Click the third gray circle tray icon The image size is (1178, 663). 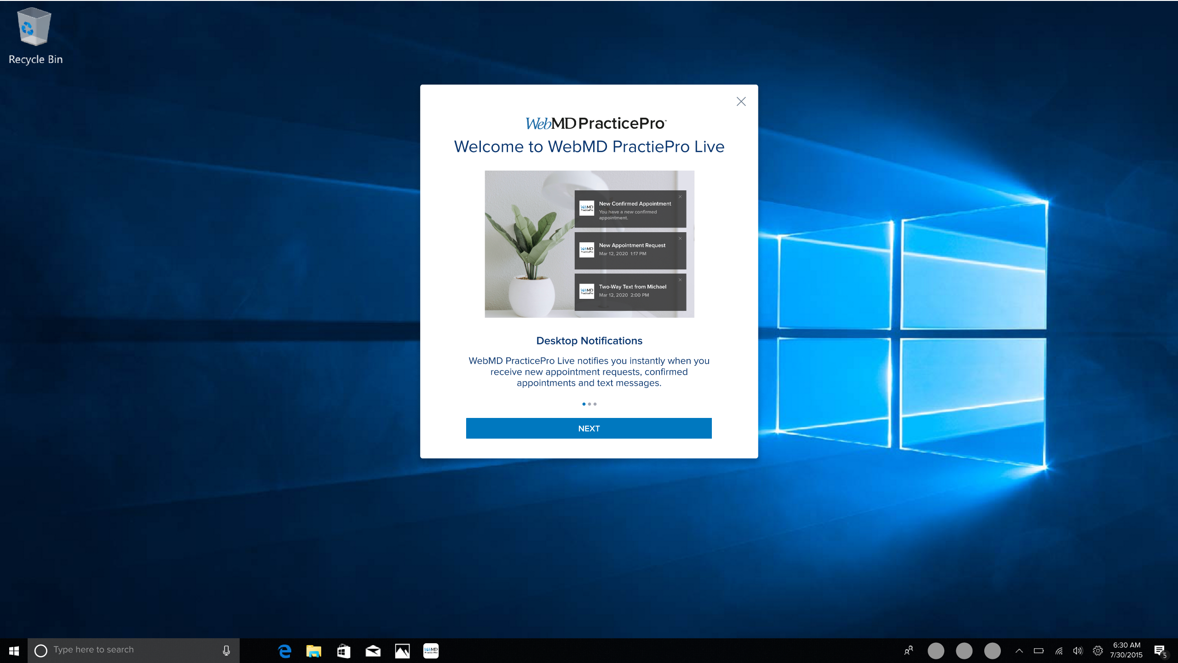(993, 651)
